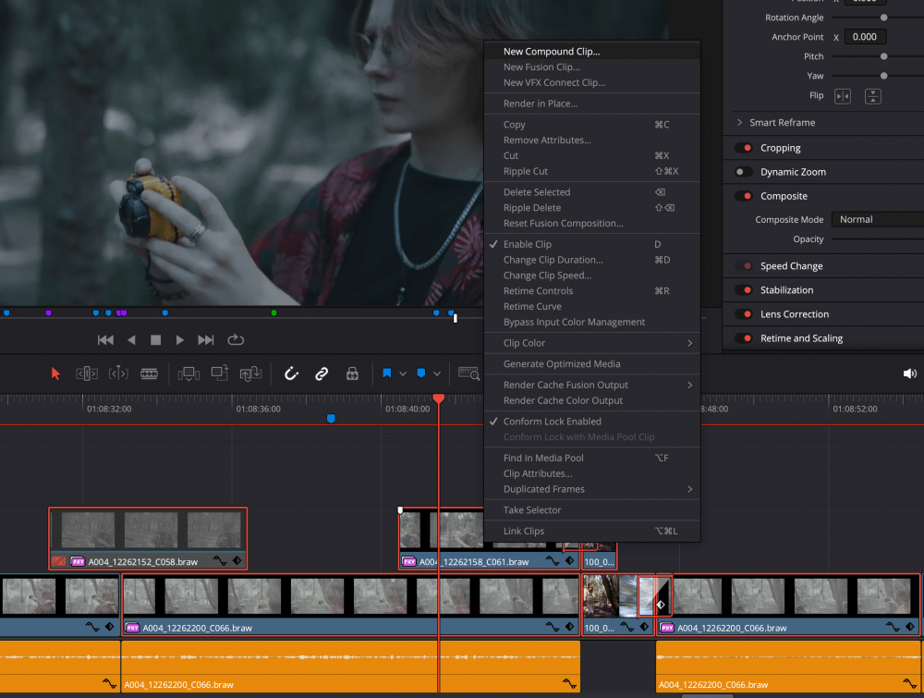Click the flip horizontal icon
924x698 pixels.
tap(843, 96)
